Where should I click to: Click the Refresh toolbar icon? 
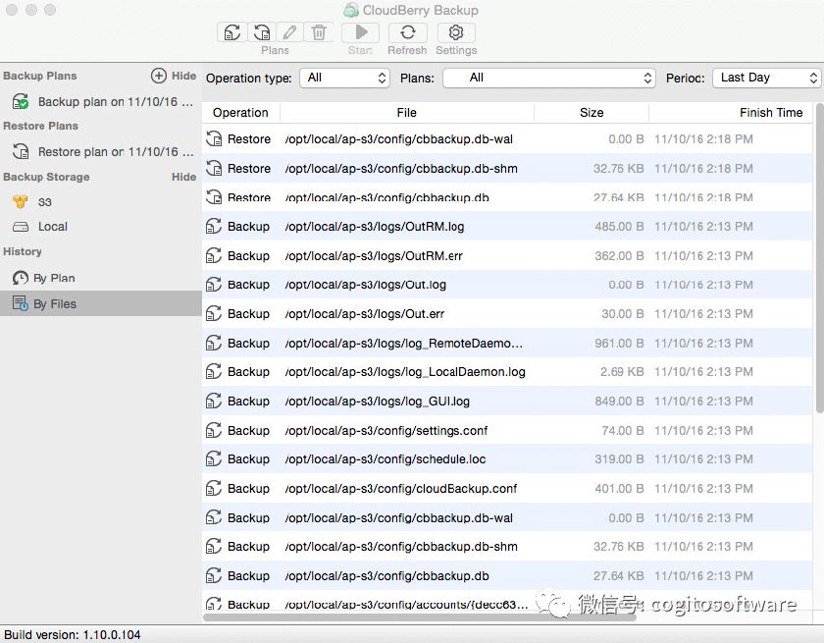tap(407, 32)
